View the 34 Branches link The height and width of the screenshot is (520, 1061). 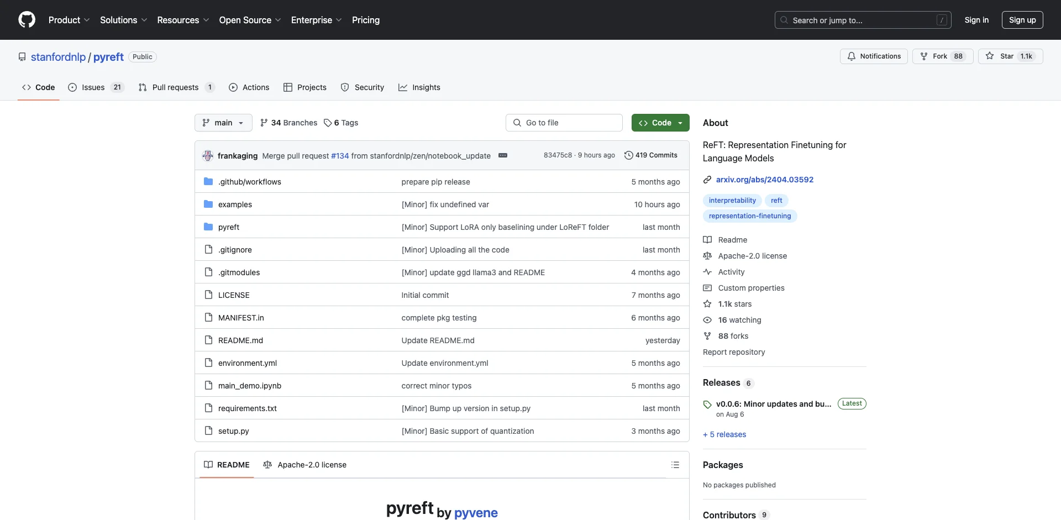pyautogui.click(x=288, y=123)
